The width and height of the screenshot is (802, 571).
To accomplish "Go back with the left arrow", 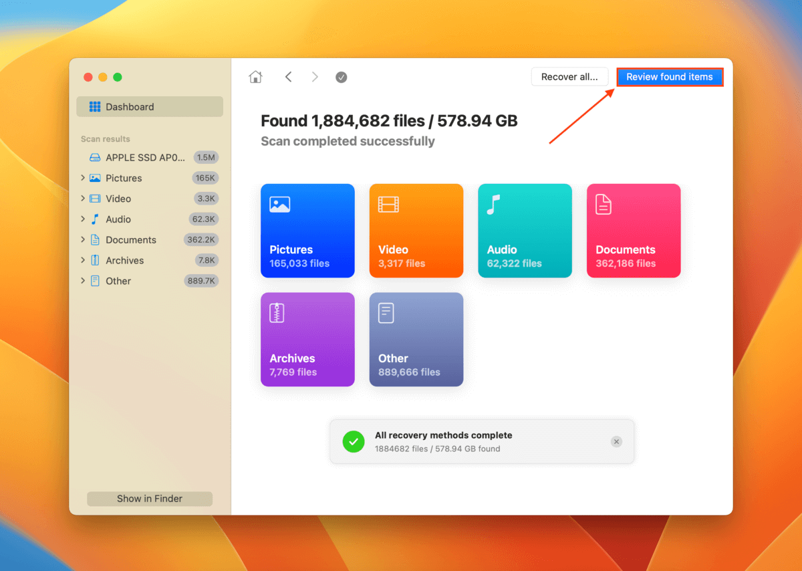I will [288, 77].
